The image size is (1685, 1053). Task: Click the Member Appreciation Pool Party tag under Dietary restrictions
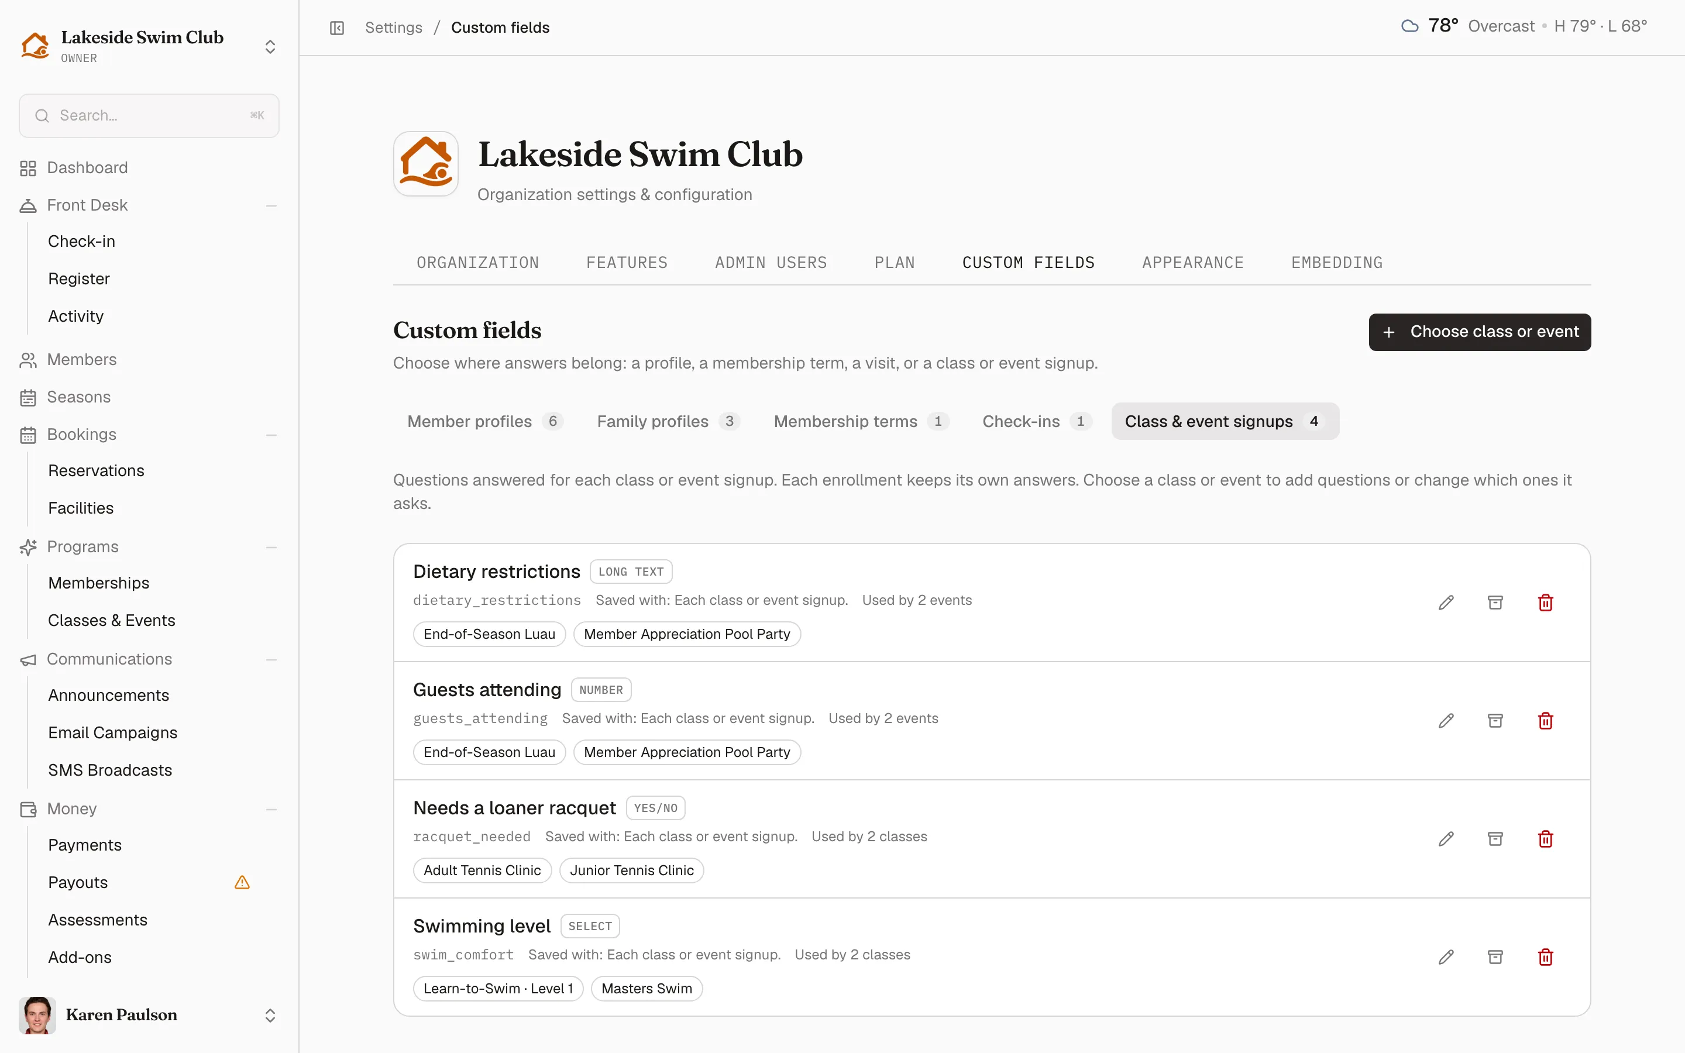click(x=686, y=634)
